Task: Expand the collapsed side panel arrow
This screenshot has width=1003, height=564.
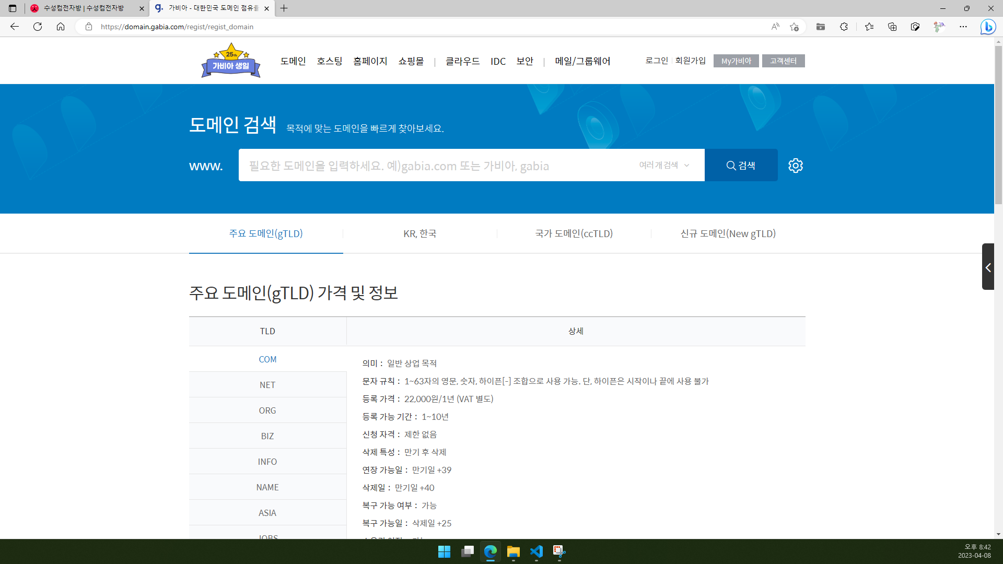Action: click(988, 267)
